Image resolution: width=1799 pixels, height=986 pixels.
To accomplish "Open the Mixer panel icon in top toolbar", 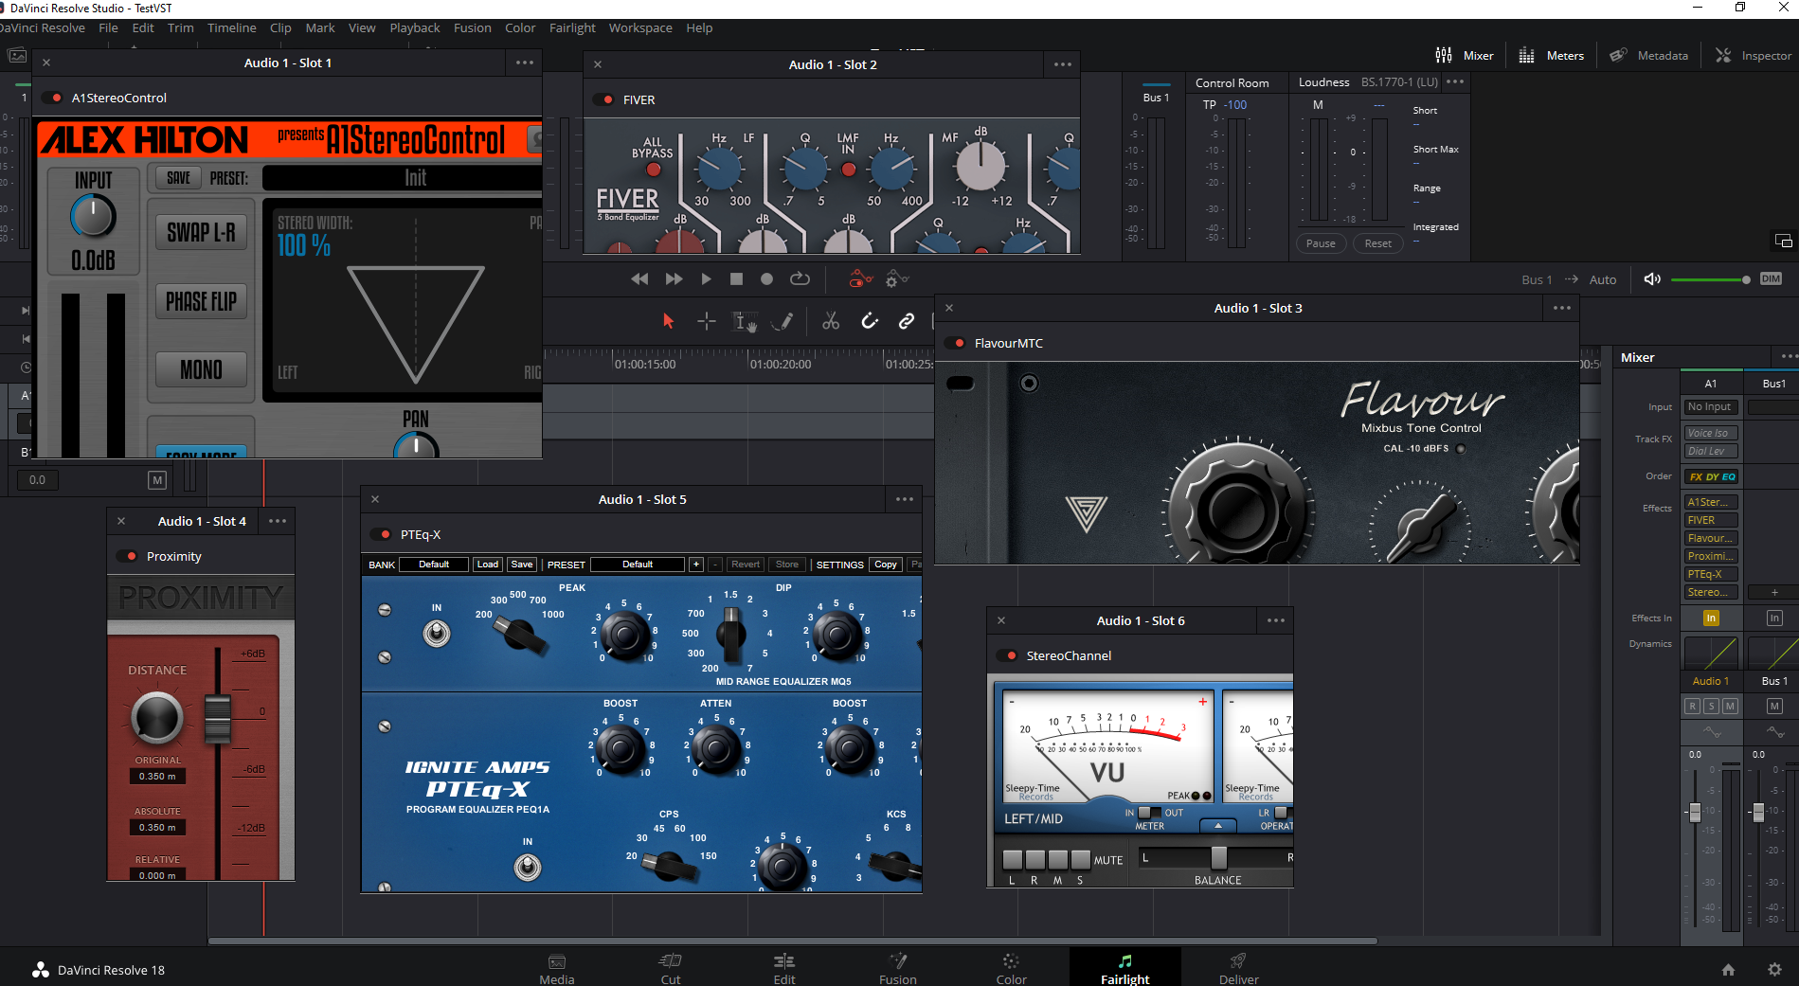I will [1443, 55].
